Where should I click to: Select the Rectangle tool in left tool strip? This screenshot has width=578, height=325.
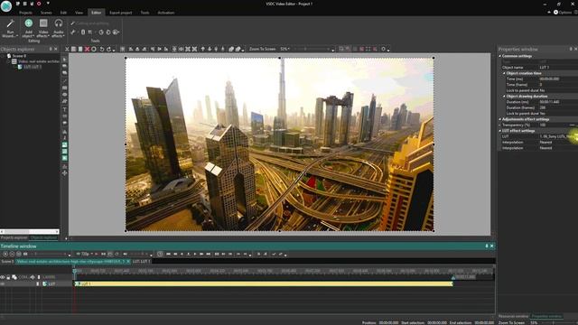64,88
